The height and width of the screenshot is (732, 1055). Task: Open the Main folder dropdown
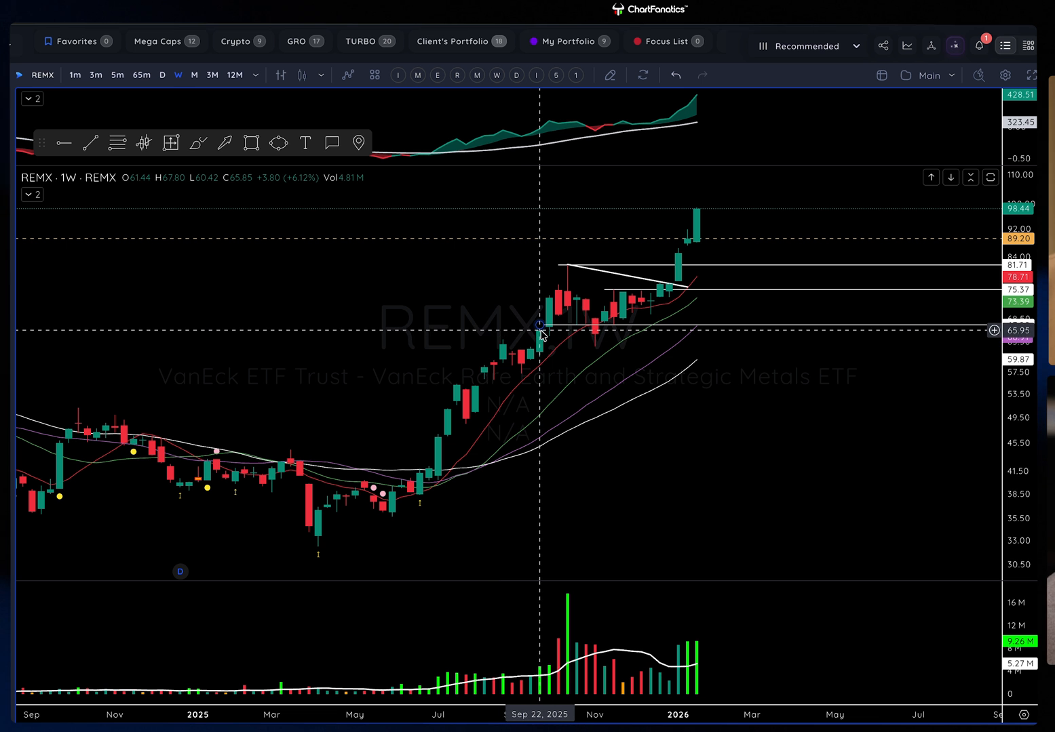click(927, 75)
